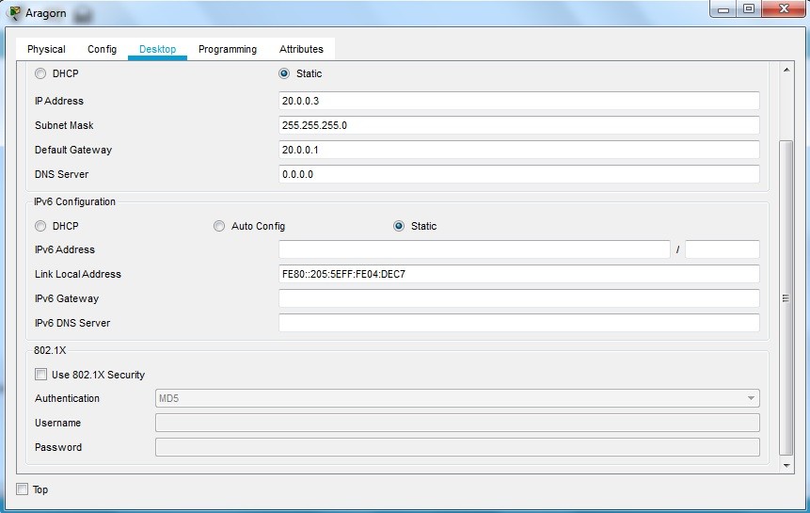Open the Attributes tab
The image size is (810, 513).
pos(301,49)
